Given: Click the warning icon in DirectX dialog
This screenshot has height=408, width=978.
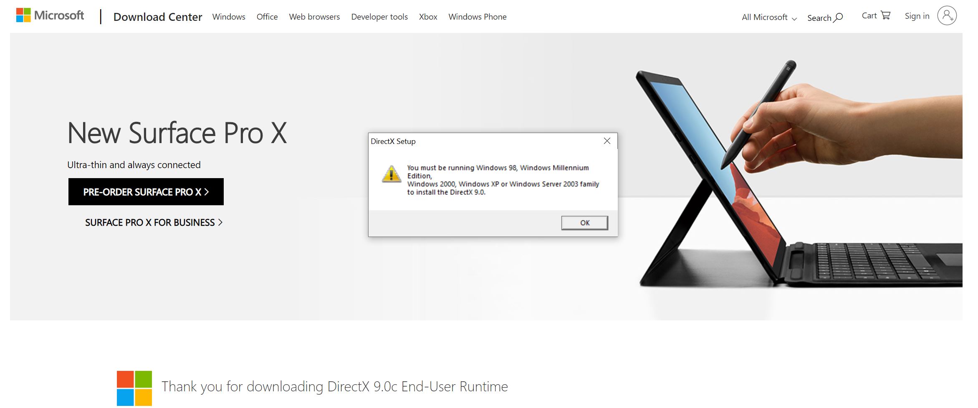Looking at the screenshot, I should pos(391,174).
